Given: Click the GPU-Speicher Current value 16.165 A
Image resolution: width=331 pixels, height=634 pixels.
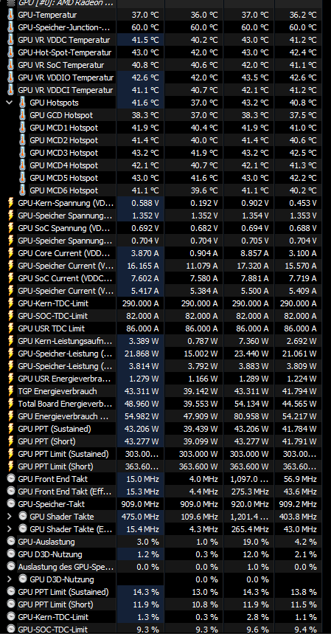Looking at the screenshot, I should (x=142, y=266).
